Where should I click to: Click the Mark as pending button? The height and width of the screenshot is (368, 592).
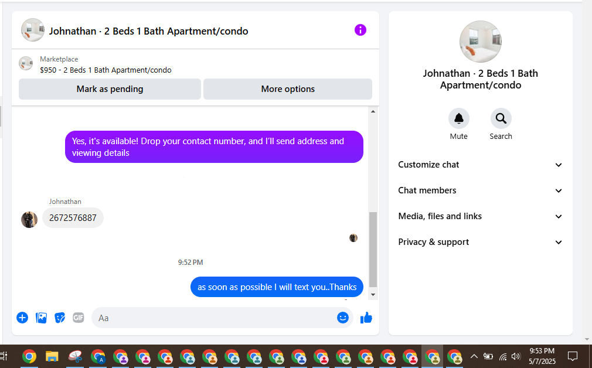pos(110,89)
